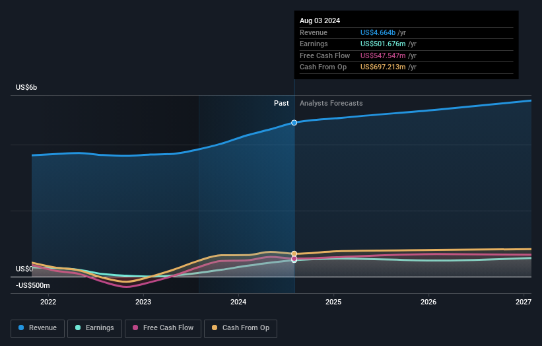Screen dimensions: 542x346
Task: Click the 2025 x-axis label
Action: [x=333, y=302]
